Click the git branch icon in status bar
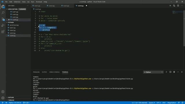Image resolution: width=185 pixels, height=104 pixels. (3, 103)
